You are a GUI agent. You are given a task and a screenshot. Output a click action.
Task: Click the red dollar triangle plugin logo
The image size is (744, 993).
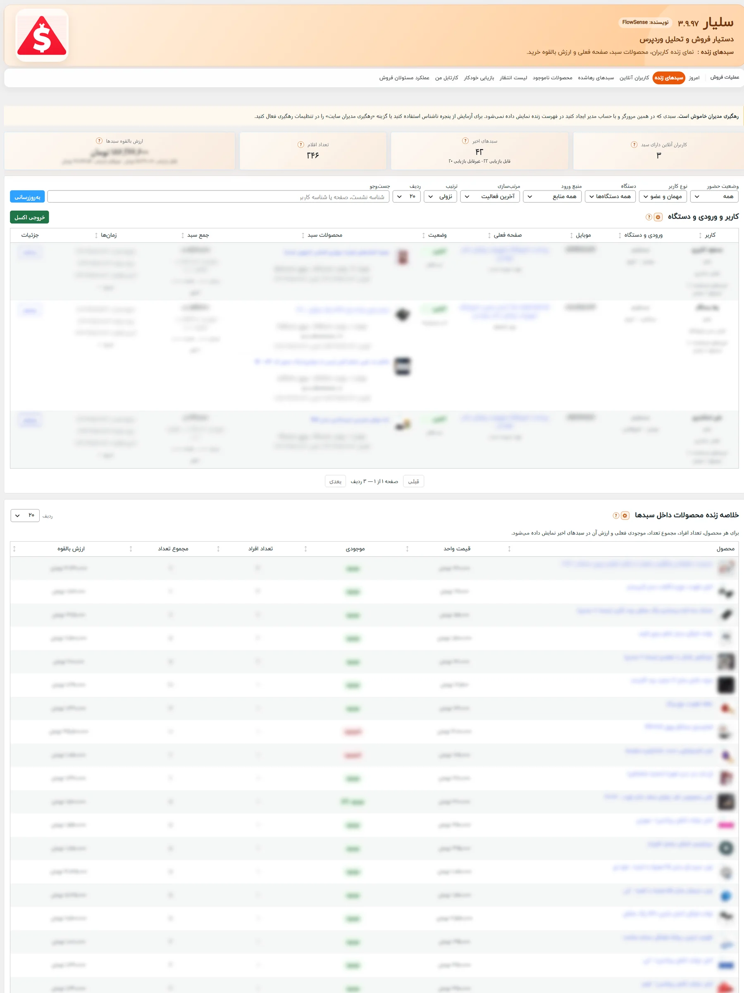(x=42, y=36)
